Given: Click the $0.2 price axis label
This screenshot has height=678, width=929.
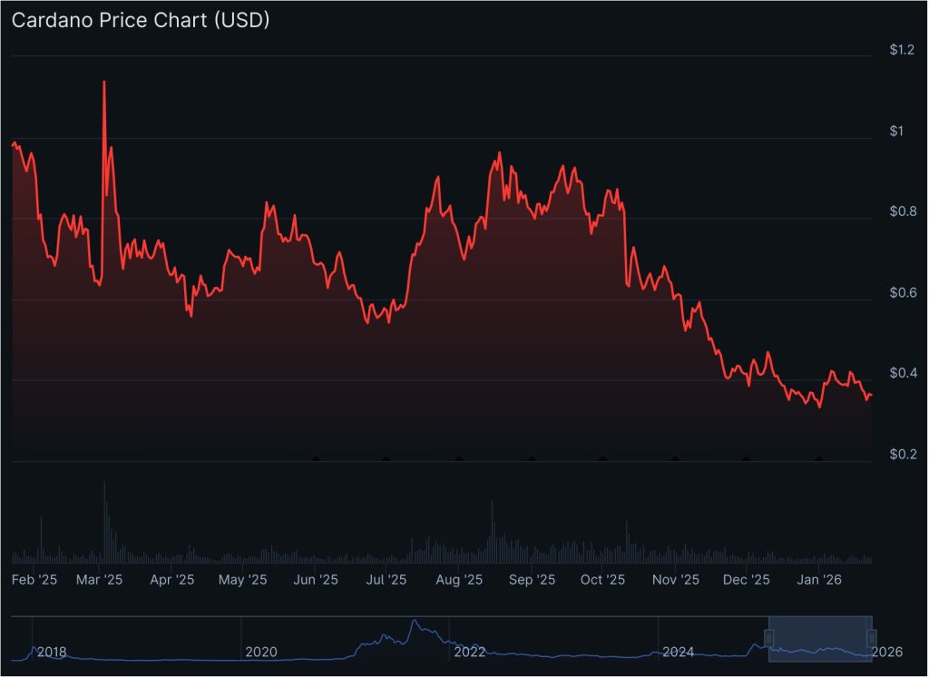Looking at the screenshot, I should tap(903, 454).
